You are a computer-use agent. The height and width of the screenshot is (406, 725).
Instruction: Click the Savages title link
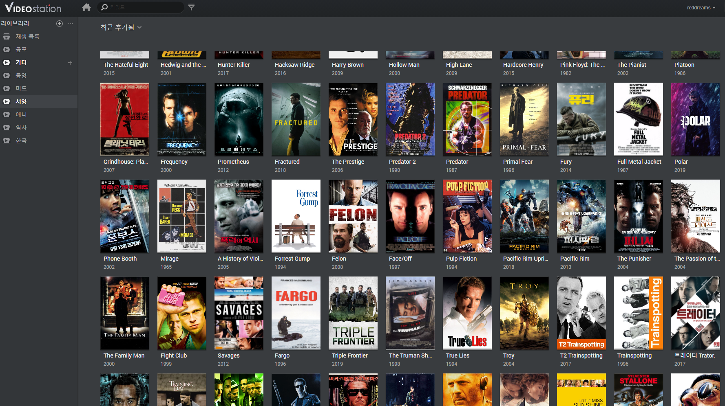[x=228, y=356]
